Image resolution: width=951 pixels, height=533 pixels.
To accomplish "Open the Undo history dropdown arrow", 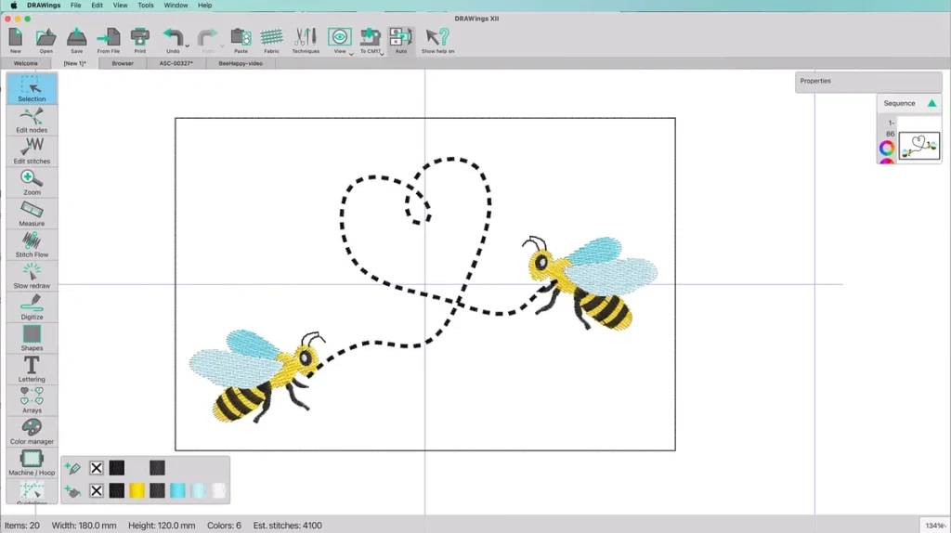I will [187, 46].
